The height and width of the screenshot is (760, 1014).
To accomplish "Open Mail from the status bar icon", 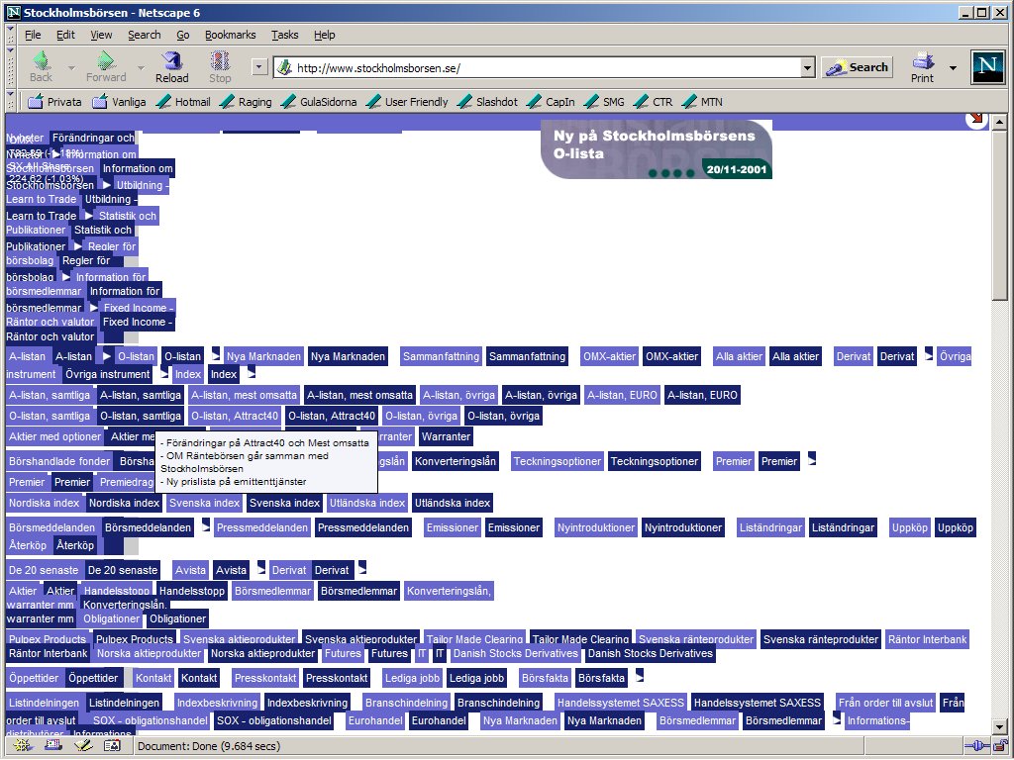I will (x=52, y=746).
